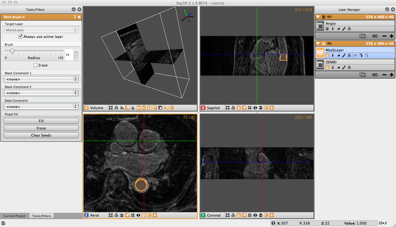Screen dimensions: 396x227
Task: Open the Data Constraint dropdown
Action: pos(41,107)
